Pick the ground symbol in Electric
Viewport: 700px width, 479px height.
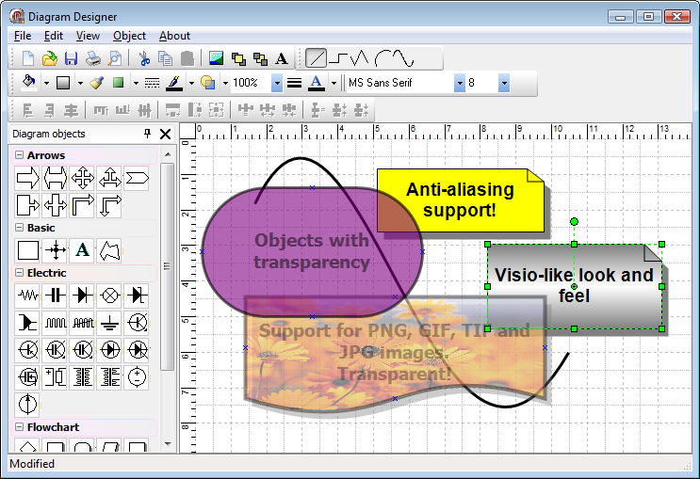pos(110,322)
